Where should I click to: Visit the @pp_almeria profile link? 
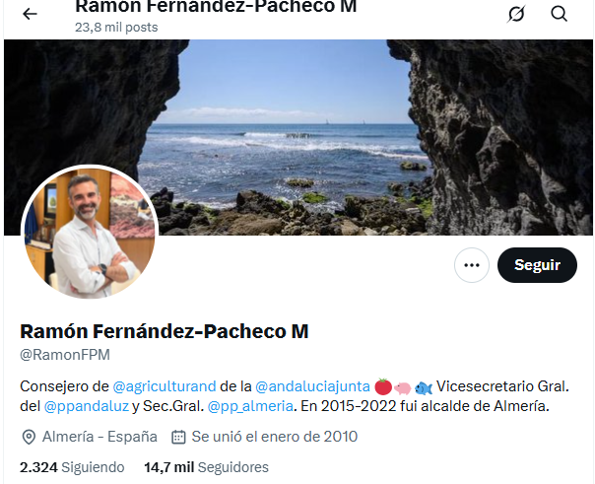[x=250, y=406]
